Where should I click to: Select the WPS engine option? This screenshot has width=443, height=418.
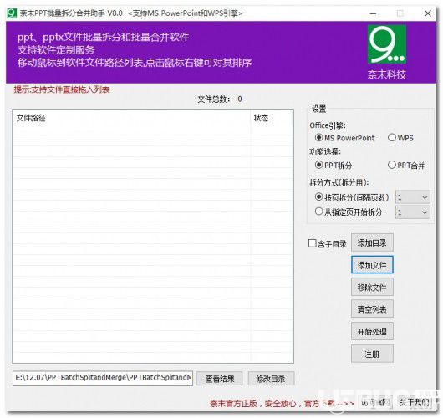(x=400, y=138)
